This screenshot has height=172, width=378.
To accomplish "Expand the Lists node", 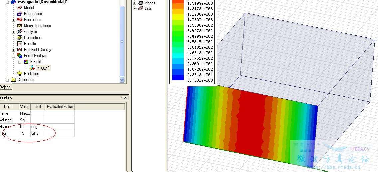I will point(134,9).
